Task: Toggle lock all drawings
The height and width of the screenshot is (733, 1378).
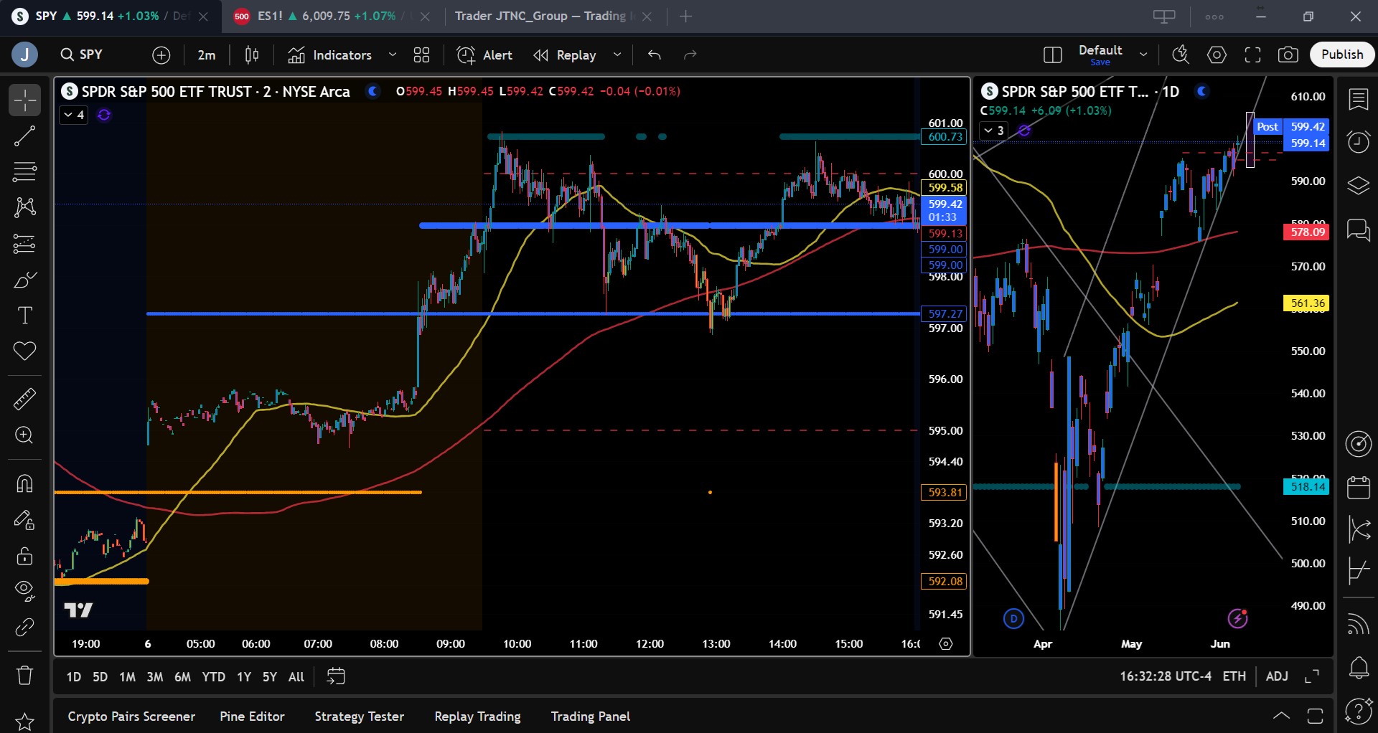Action: (x=24, y=556)
